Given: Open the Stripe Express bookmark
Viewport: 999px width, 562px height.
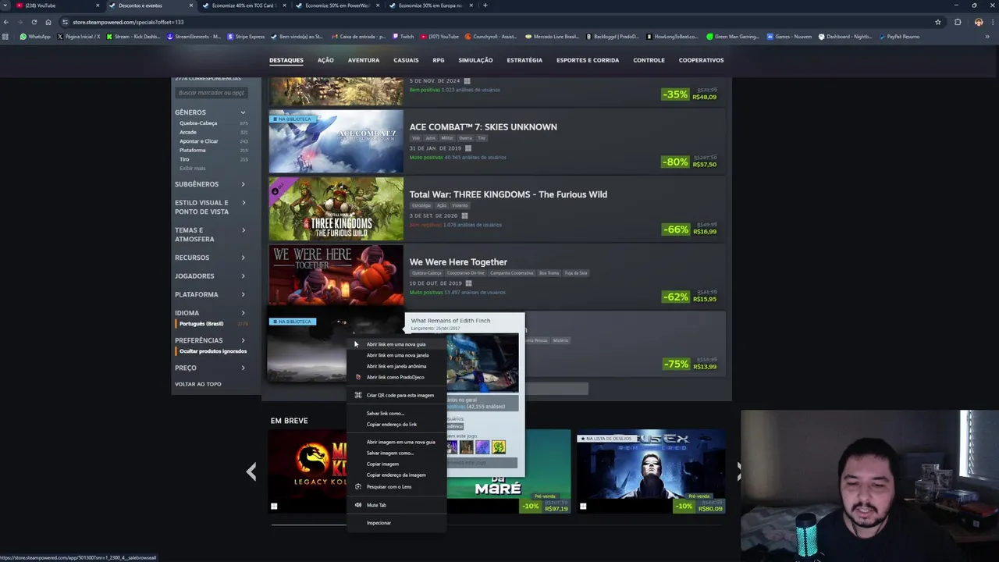Looking at the screenshot, I should point(246,37).
